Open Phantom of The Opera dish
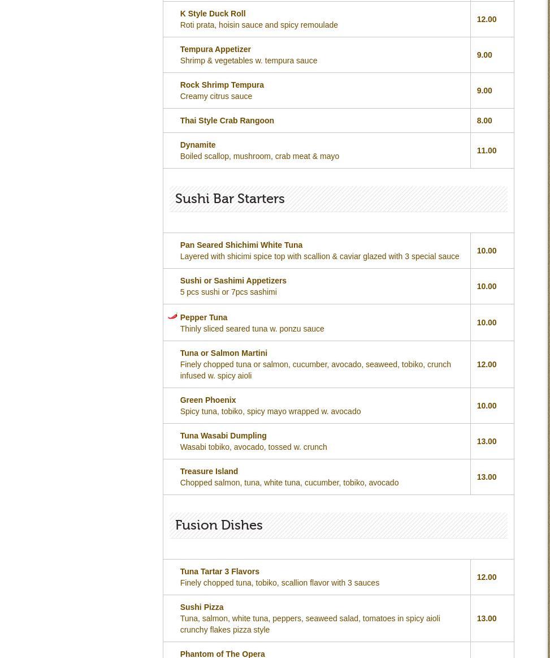 pyautogui.click(x=222, y=653)
